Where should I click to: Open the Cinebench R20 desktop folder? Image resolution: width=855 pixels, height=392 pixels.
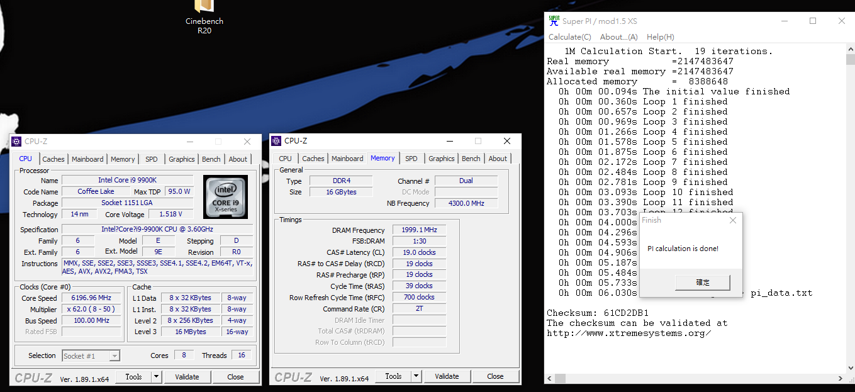(204, 18)
